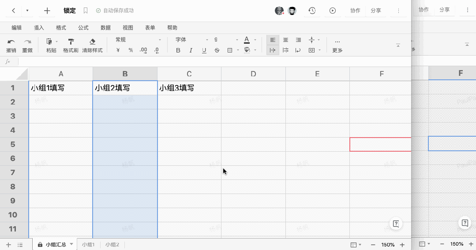Select cell C1 containing 小组3填写

189,88
